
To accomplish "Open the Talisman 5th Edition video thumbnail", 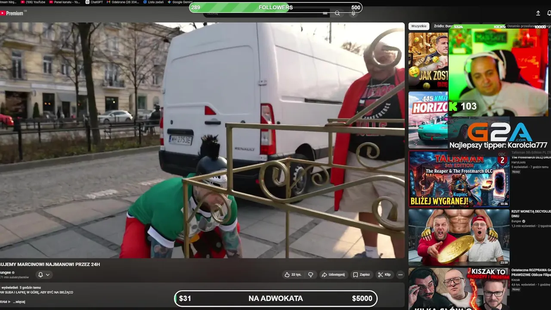I will (x=459, y=179).
